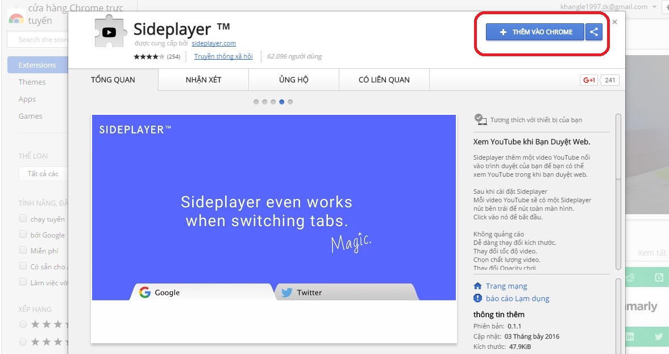
Task: Select the first screenshot carousel dot
Action: pyautogui.click(x=256, y=102)
